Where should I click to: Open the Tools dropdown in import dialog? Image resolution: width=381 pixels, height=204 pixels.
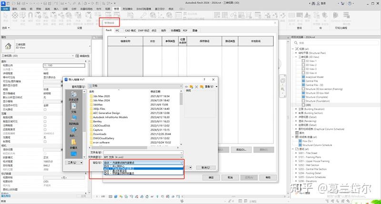pos(74,163)
